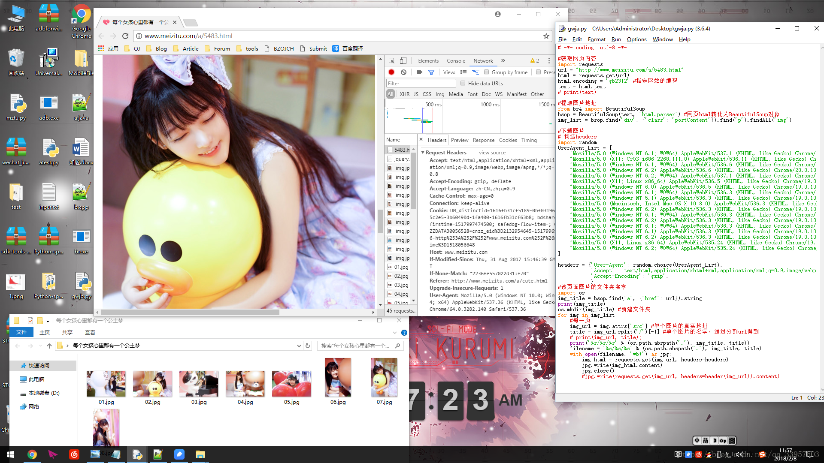Screen dimensions: 824x463
Task: Open the Options menu in IDLE
Action: [636, 39]
